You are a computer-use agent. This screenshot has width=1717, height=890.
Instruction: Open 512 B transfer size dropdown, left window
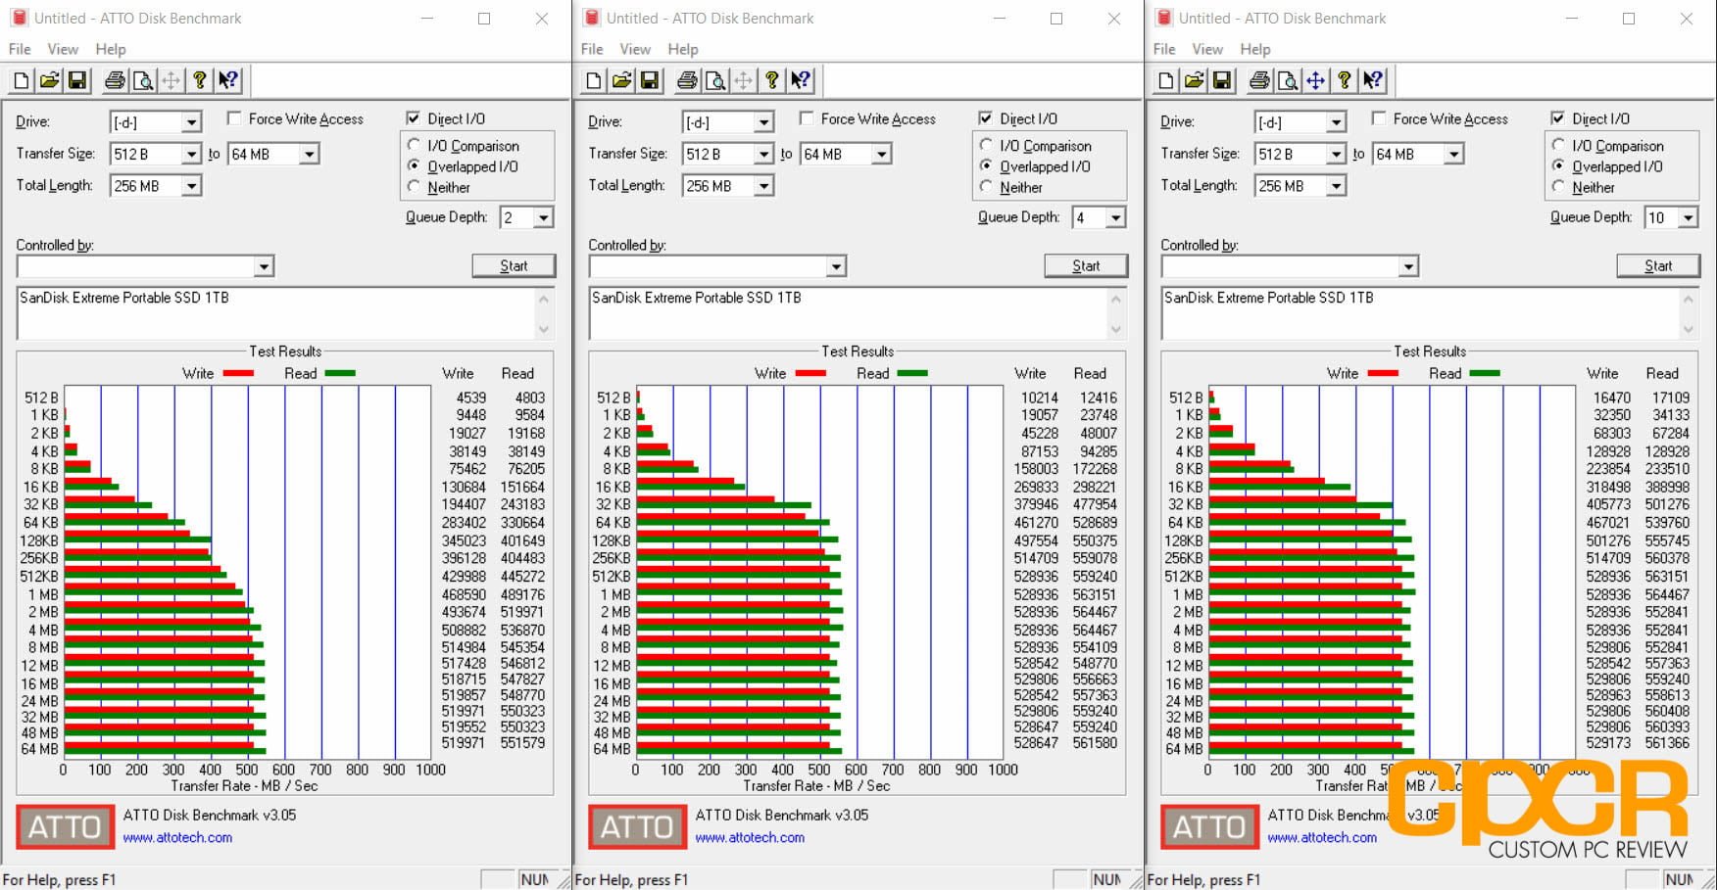(x=192, y=154)
